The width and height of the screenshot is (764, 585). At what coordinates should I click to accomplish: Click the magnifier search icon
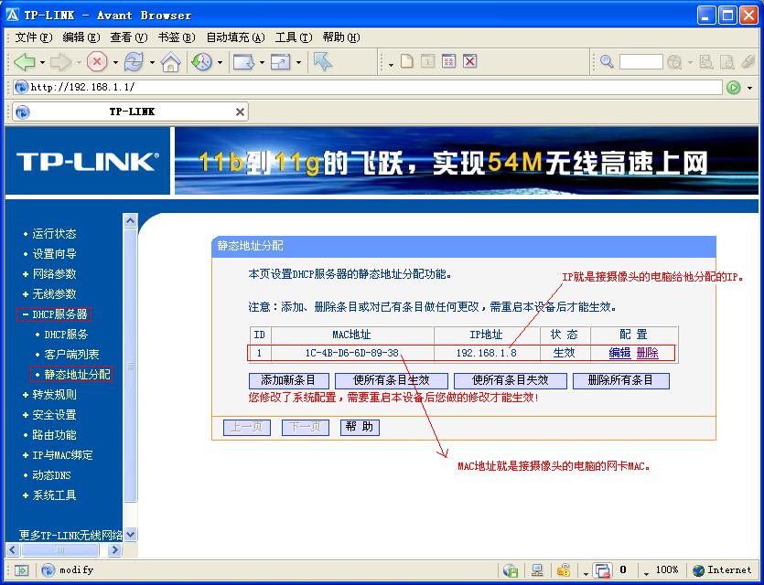tap(607, 61)
